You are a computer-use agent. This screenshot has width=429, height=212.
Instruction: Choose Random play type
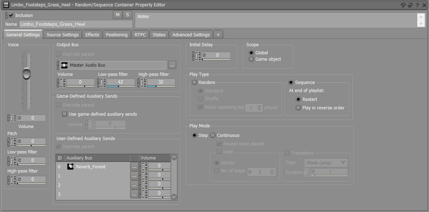pyautogui.click(x=194, y=82)
